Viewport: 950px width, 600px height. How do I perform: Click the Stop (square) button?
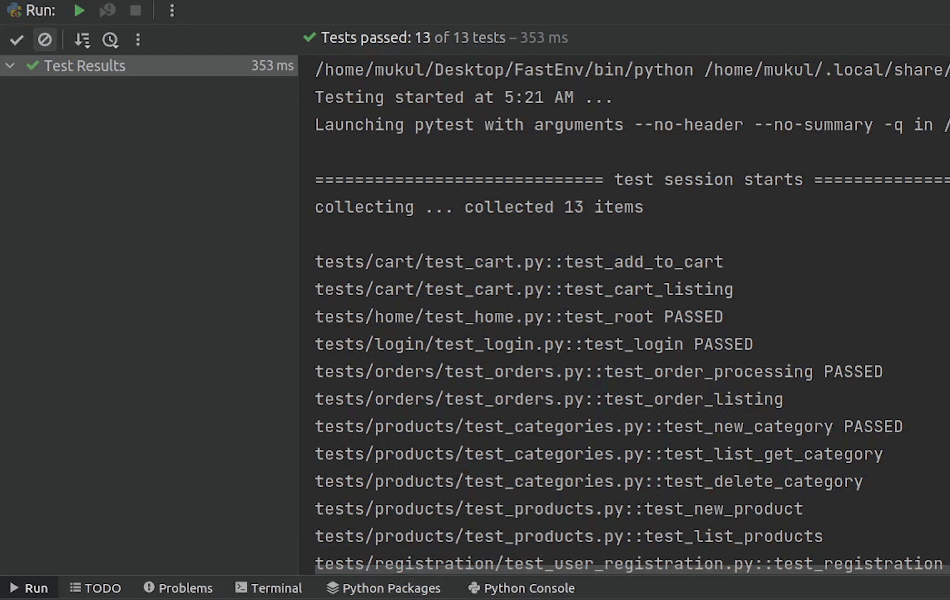(x=136, y=10)
